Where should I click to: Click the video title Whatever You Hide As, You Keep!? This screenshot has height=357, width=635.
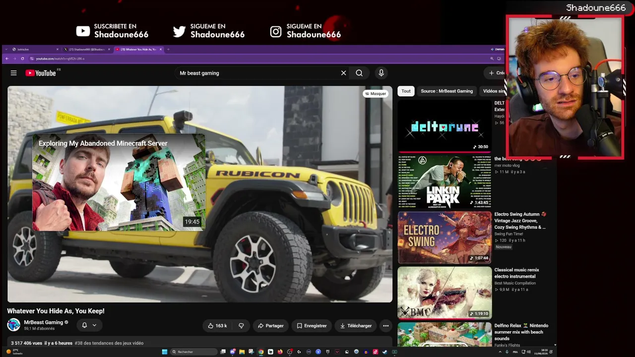(56, 311)
